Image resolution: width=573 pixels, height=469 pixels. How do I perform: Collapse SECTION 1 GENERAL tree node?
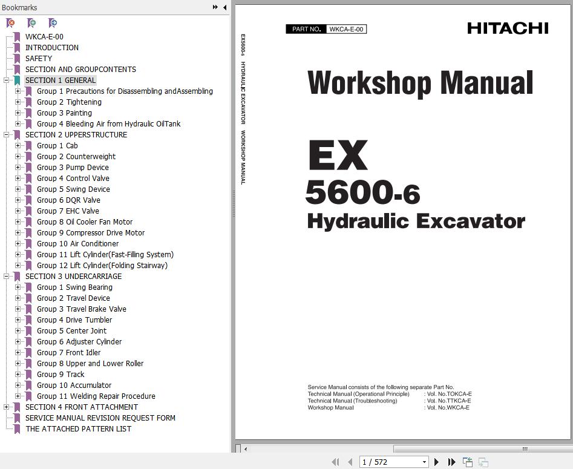6,80
